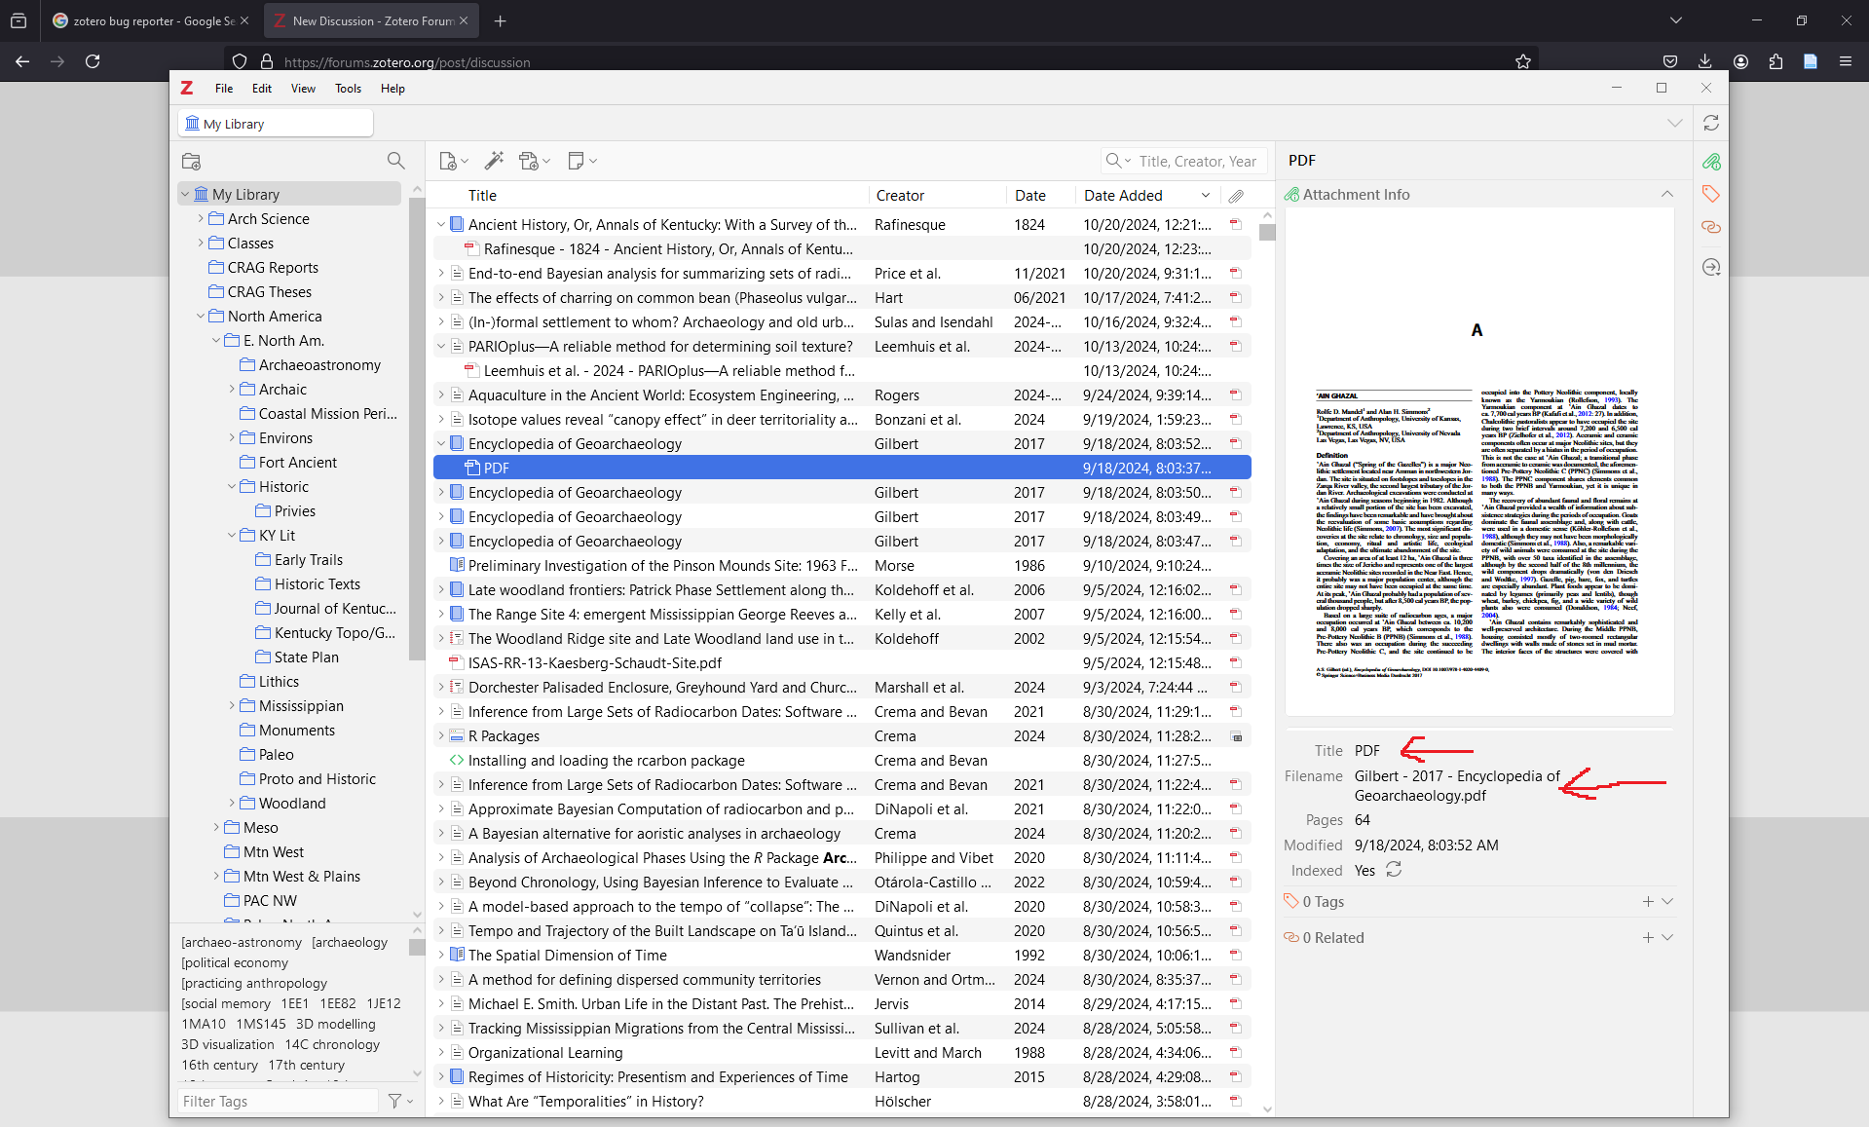Open the View menu in Zotero

click(x=303, y=89)
